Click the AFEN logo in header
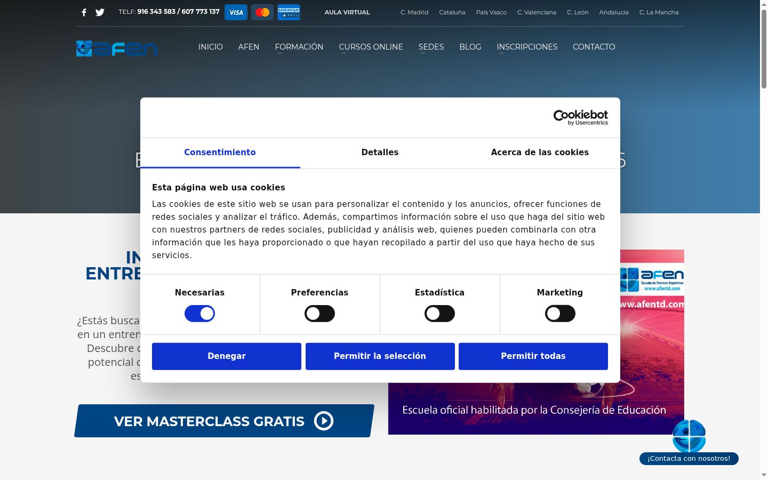The width and height of the screenshot is (768, 480). (117, 49)
